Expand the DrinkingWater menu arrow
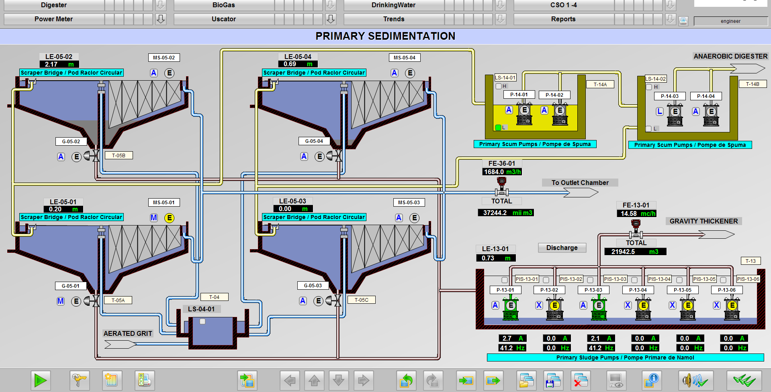The width and height of the screenshot is (771, 392). [x=500, y=5]
